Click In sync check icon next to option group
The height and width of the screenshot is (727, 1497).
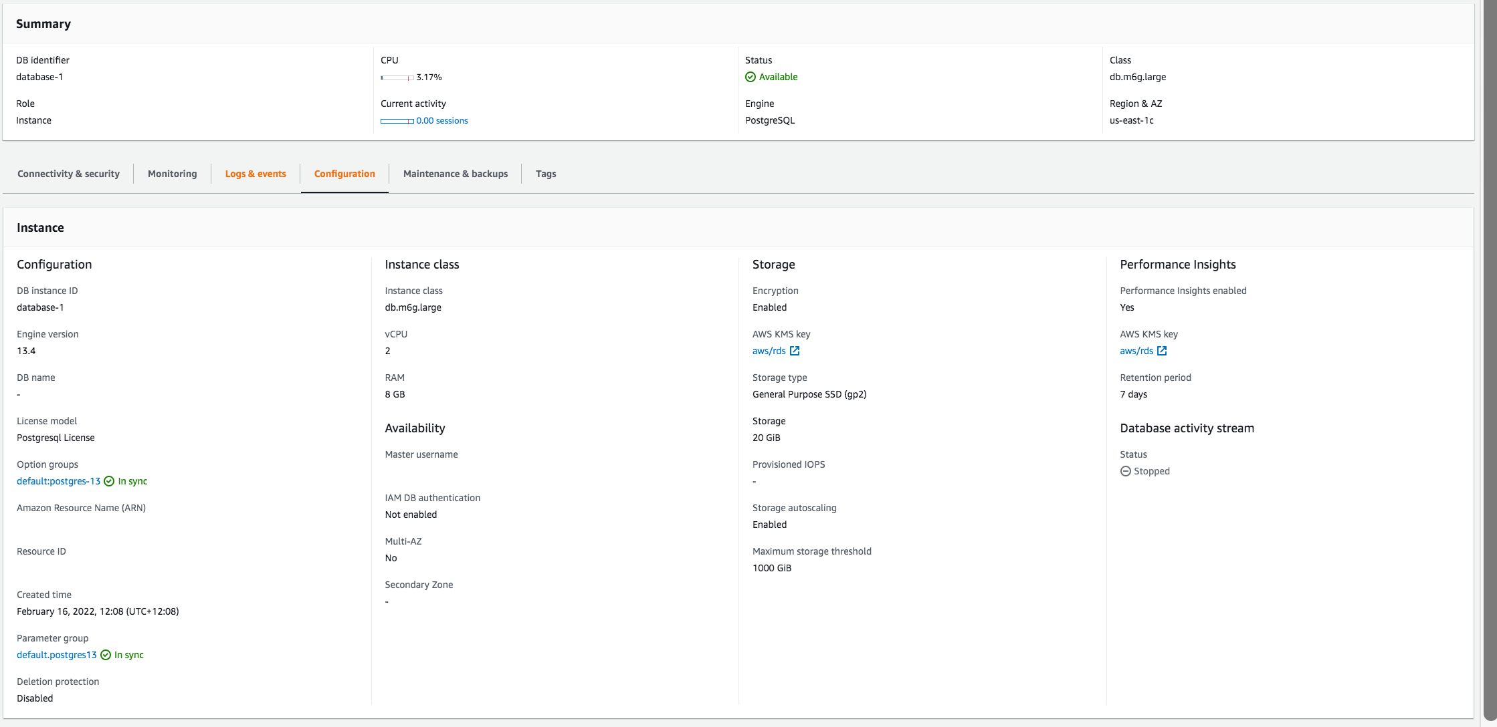[x=109, y=481]
